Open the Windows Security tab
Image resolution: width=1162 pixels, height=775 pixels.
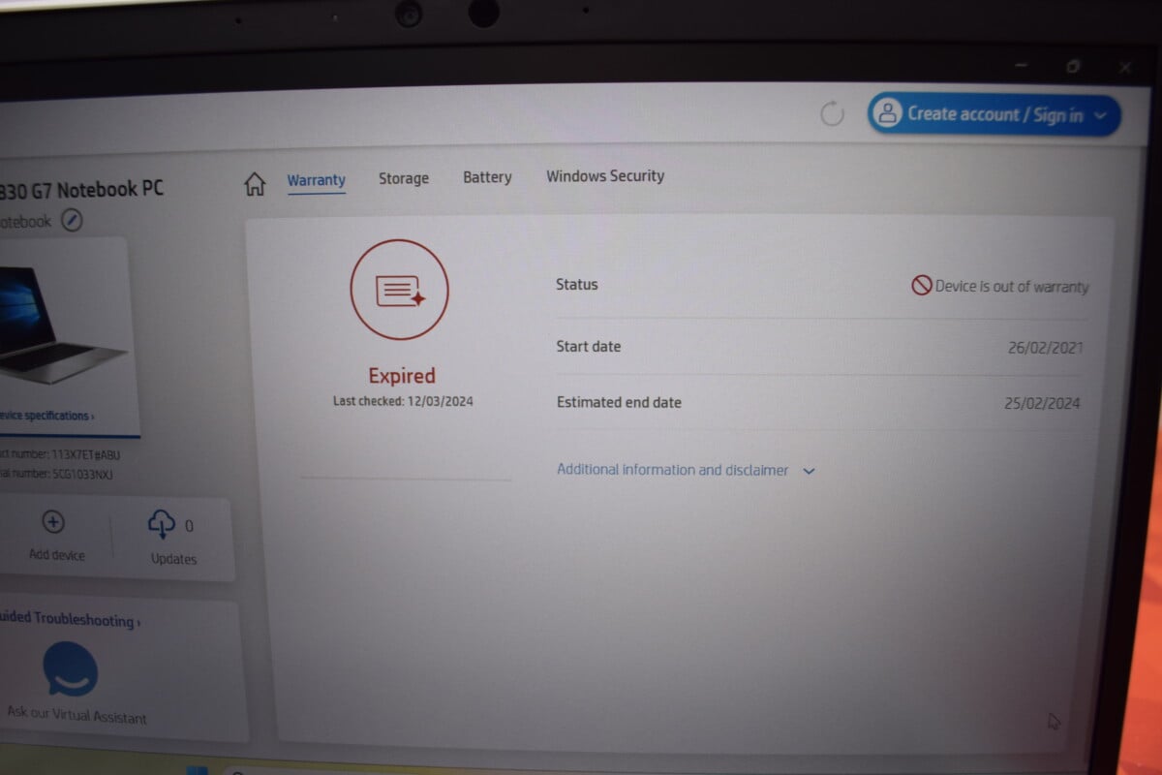[605, 176]
